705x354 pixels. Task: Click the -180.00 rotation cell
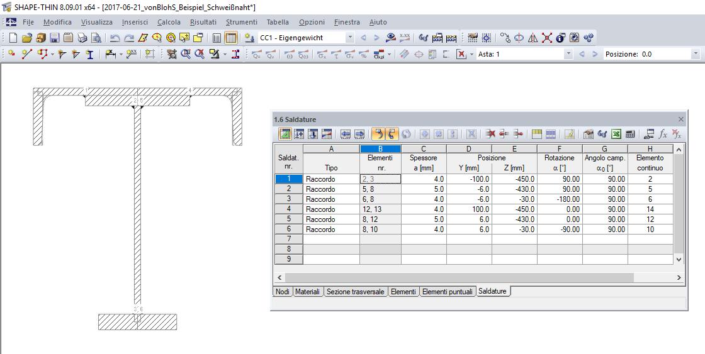[560, 199]
